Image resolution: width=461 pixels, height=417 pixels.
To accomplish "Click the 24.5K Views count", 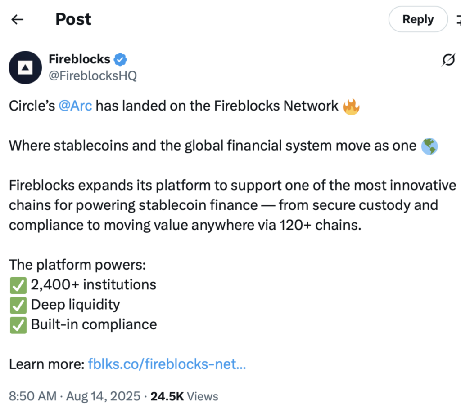I will 185,396.
